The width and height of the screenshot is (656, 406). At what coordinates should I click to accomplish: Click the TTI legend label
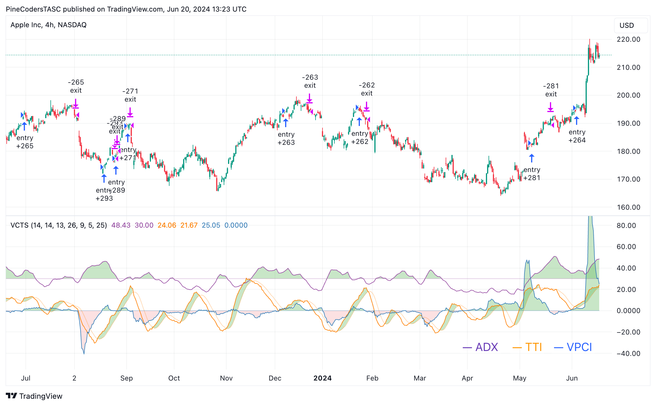coord(527,347)
